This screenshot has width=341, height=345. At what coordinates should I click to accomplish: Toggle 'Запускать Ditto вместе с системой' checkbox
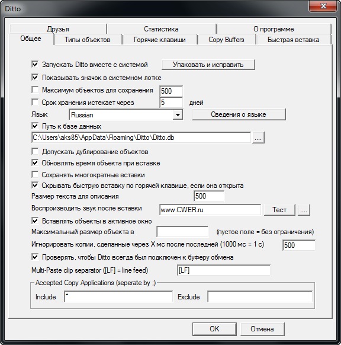[35, 65]
